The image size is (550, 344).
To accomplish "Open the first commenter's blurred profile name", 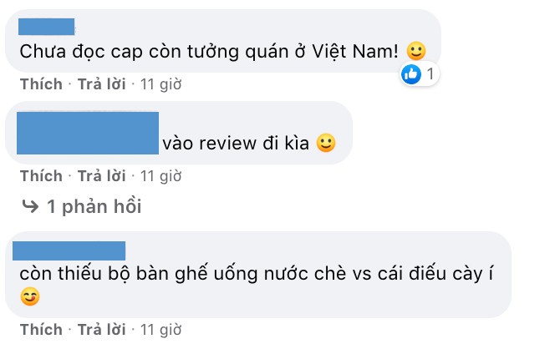I will 46,27.
